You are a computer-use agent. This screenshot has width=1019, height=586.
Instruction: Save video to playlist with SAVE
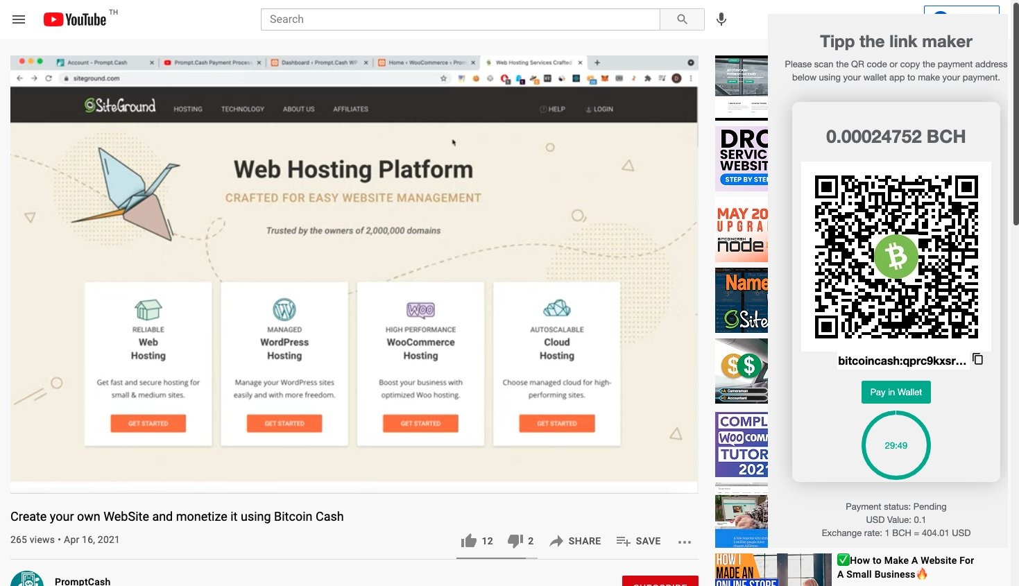(x=638, y=541)
